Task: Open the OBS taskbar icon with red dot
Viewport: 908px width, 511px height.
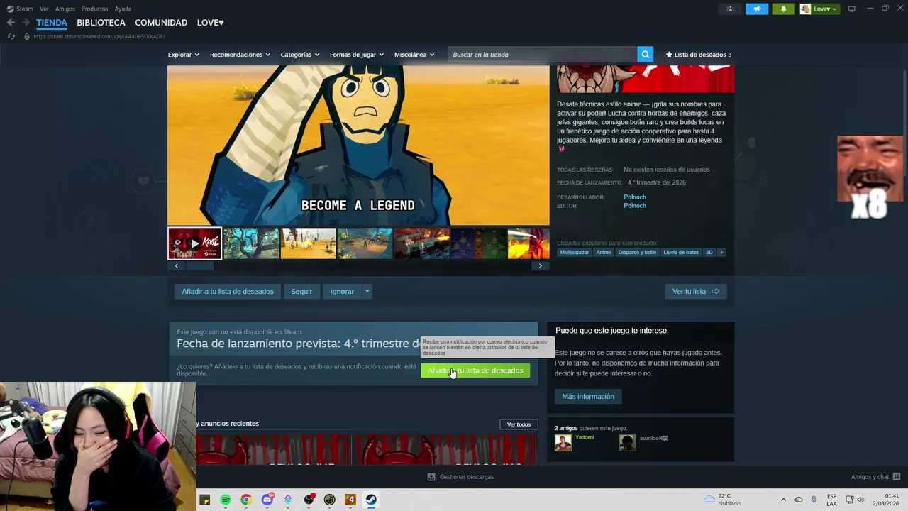Action: click(309, 500)
